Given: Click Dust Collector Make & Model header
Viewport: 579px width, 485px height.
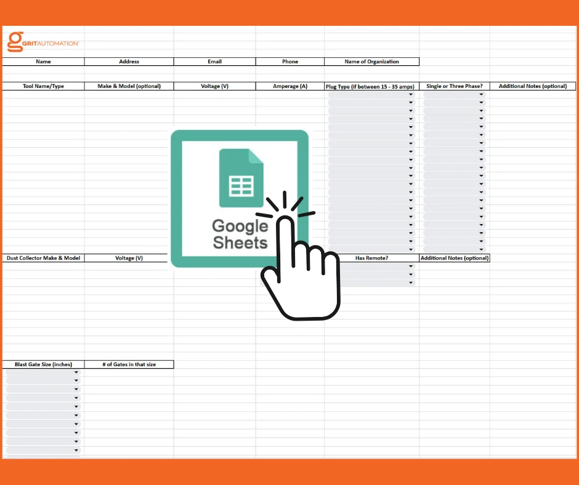Looking at the screenshot, I should point(43,258).
